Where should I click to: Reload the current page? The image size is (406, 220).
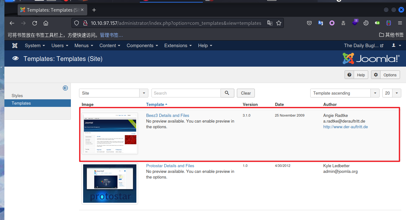point(35,23)
